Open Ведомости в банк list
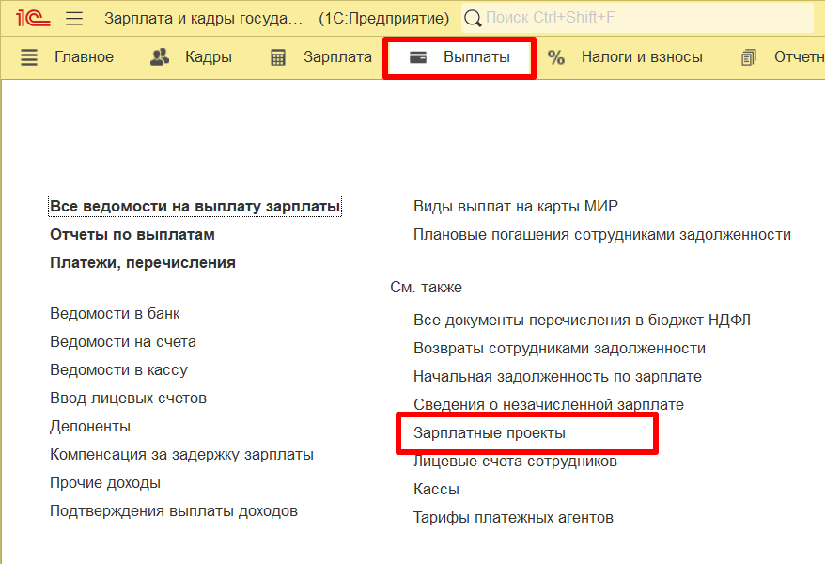 [x=115, y=313]
